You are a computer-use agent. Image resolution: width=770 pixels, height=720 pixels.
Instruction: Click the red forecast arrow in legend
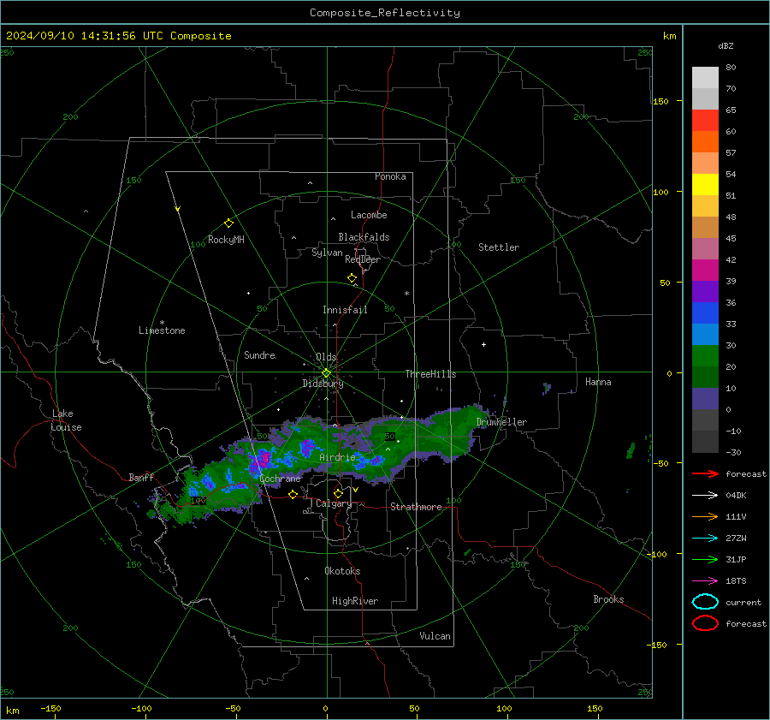(705, 473)
